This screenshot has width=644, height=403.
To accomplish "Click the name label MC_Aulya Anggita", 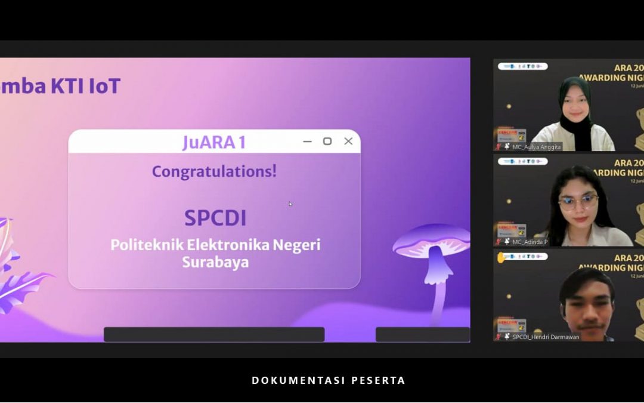I will pyautogui.click(x=537, y=147).
